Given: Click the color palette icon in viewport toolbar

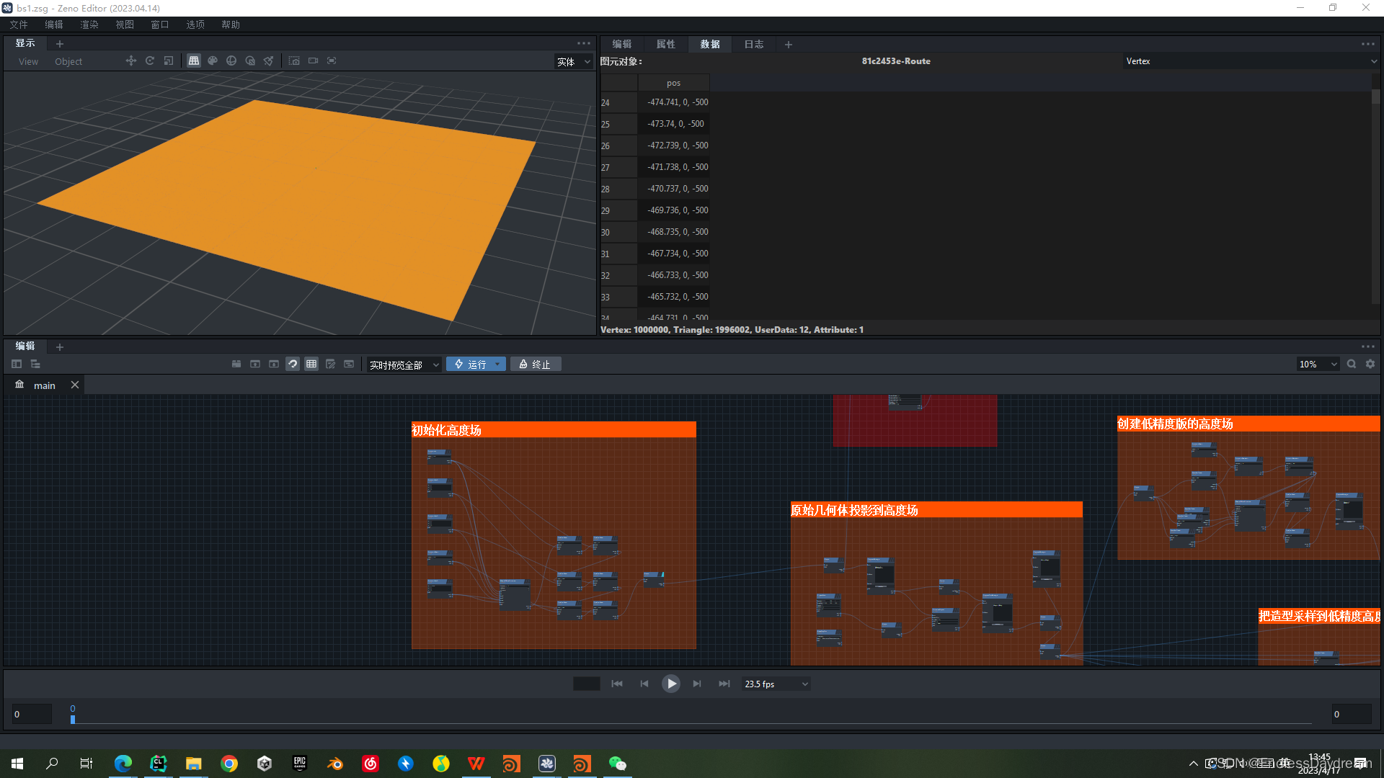Looking at the screenshot, I should pos(213,61).
